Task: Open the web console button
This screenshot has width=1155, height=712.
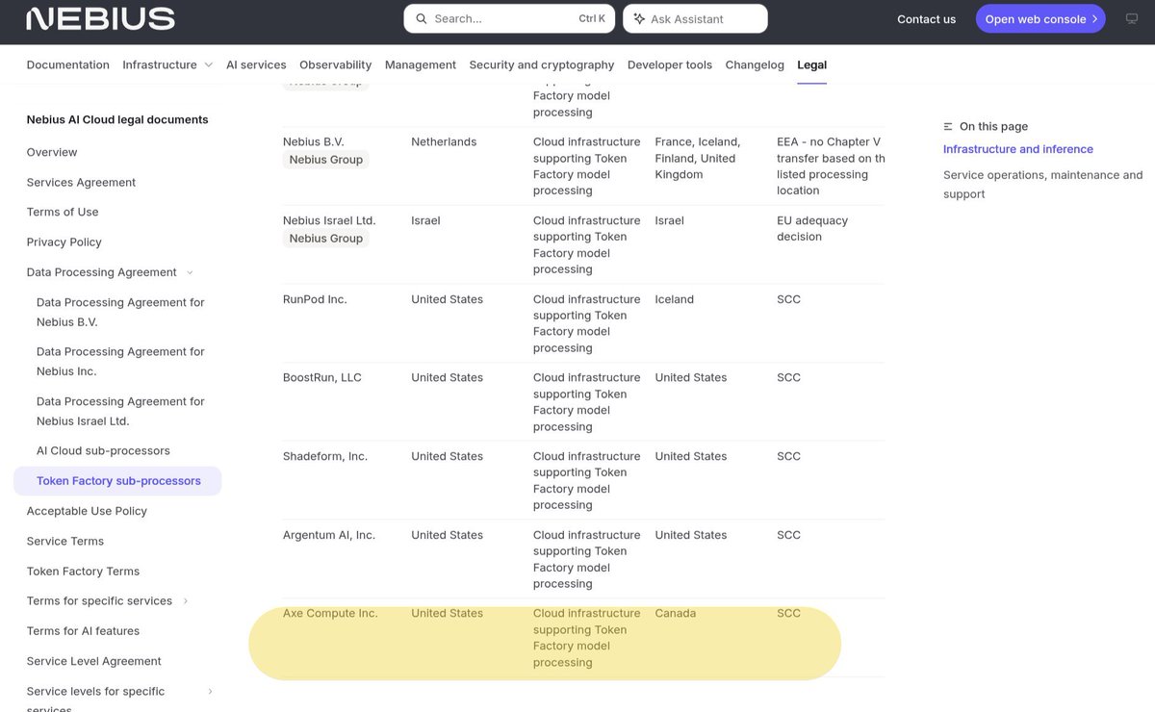Action: click(x=1040, y=18)
